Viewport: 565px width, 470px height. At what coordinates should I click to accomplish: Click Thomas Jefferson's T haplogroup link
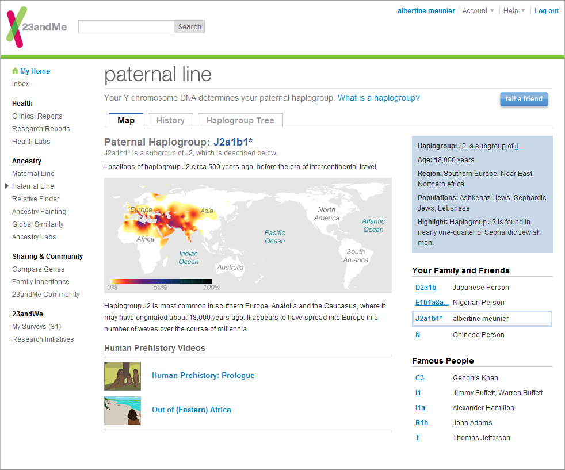[417, 438]
